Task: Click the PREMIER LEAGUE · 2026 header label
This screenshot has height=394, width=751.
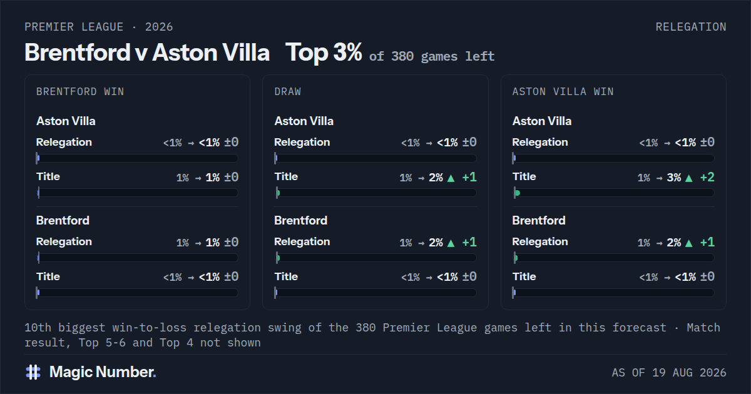Action: [x=99, y=27]
